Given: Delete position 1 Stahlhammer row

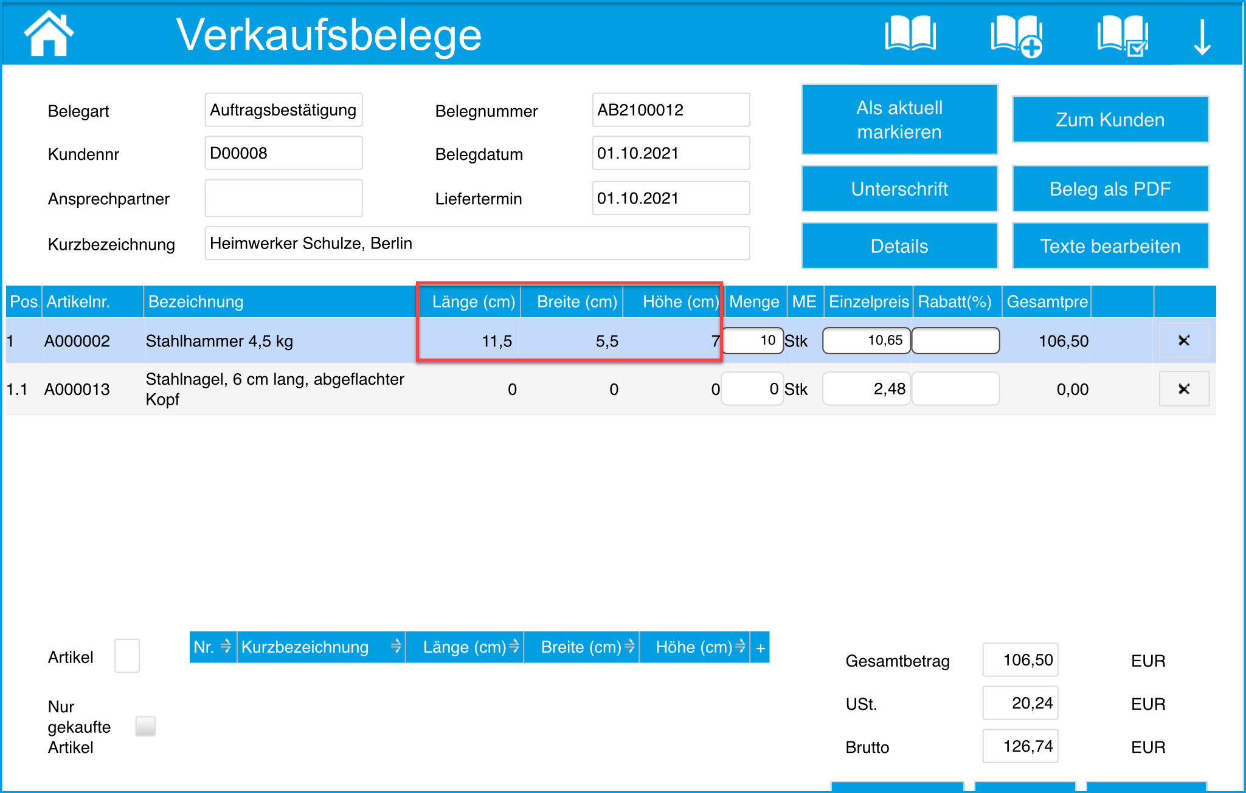Looking at the screenshot, I should tap(1183, 340).
